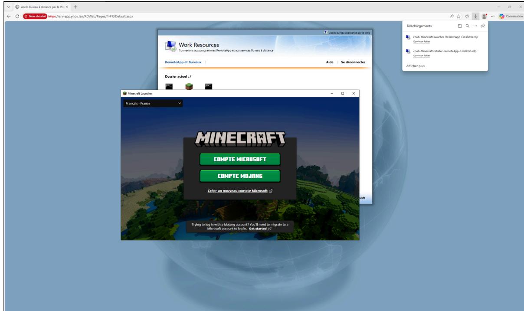The width and height of the screenshot is (524, 311).
Task: Open the third console RemoteApp icon
Action: [x=209, y=86]
